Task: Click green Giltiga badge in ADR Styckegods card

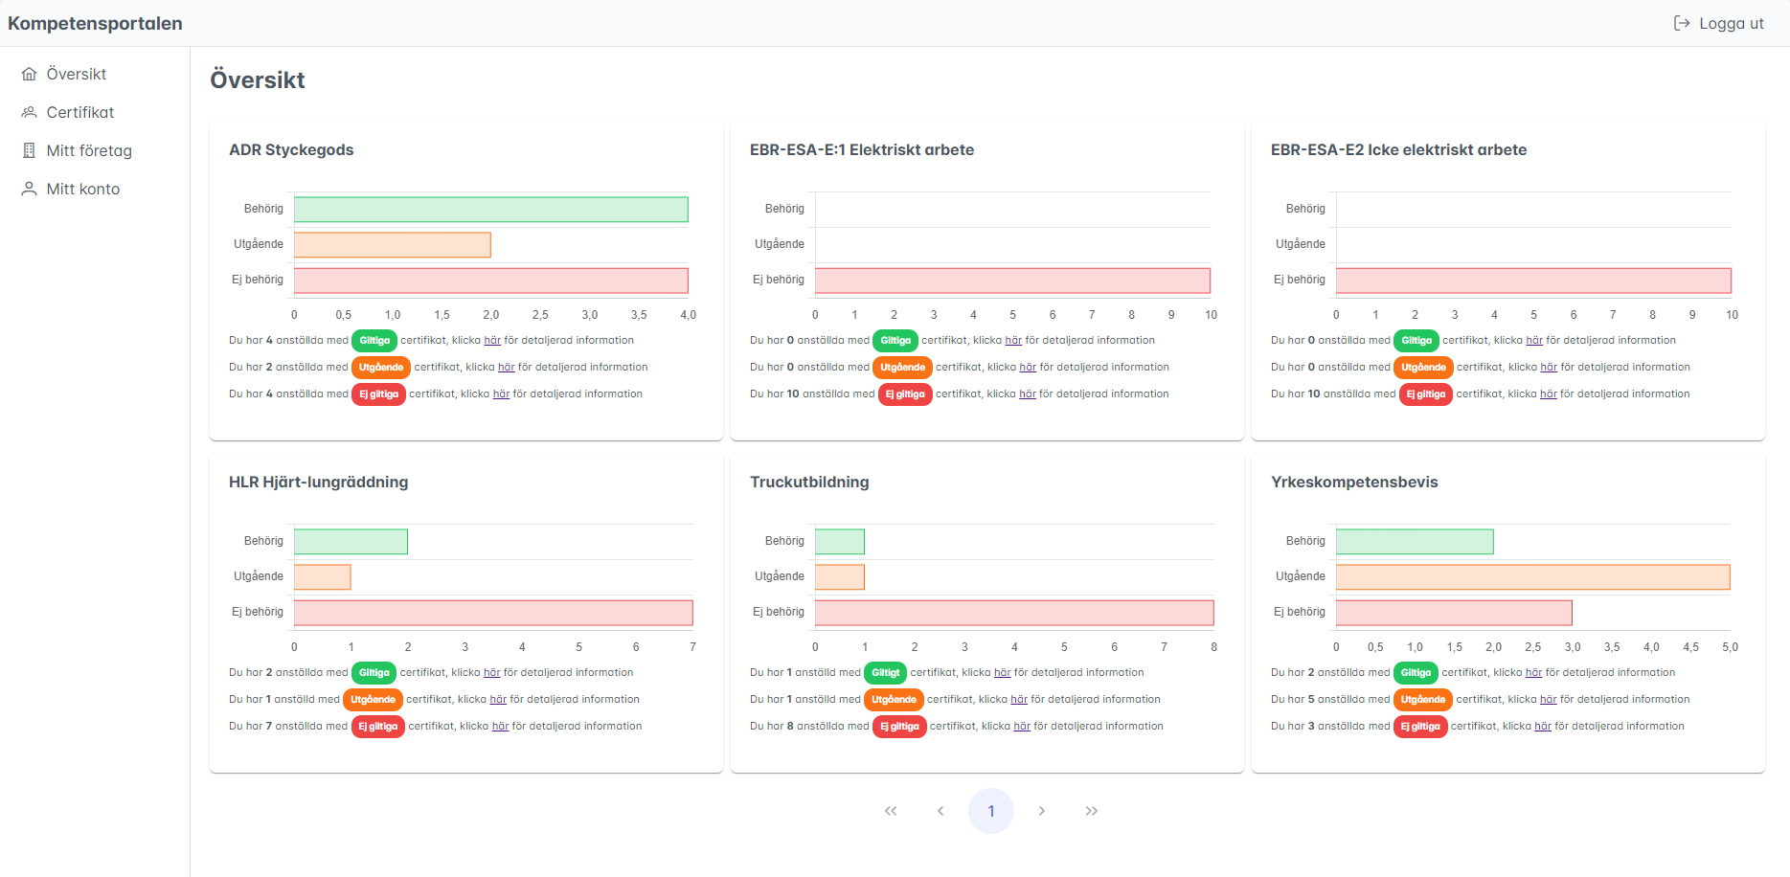Action: pos(374,340)
